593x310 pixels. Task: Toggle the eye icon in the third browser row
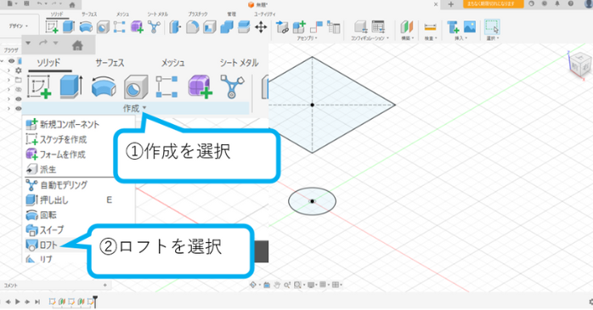tap(18, 89)
